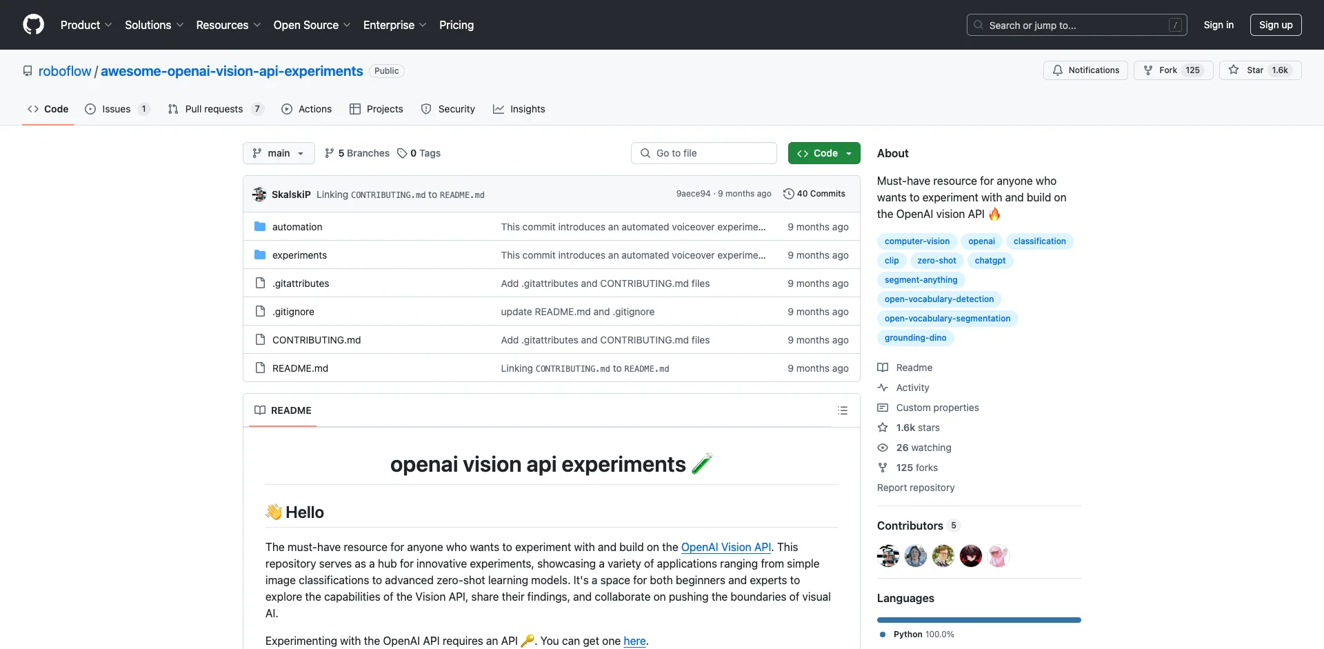
Task: Open Custom properties in About sidebar
Action: point(928,408)
